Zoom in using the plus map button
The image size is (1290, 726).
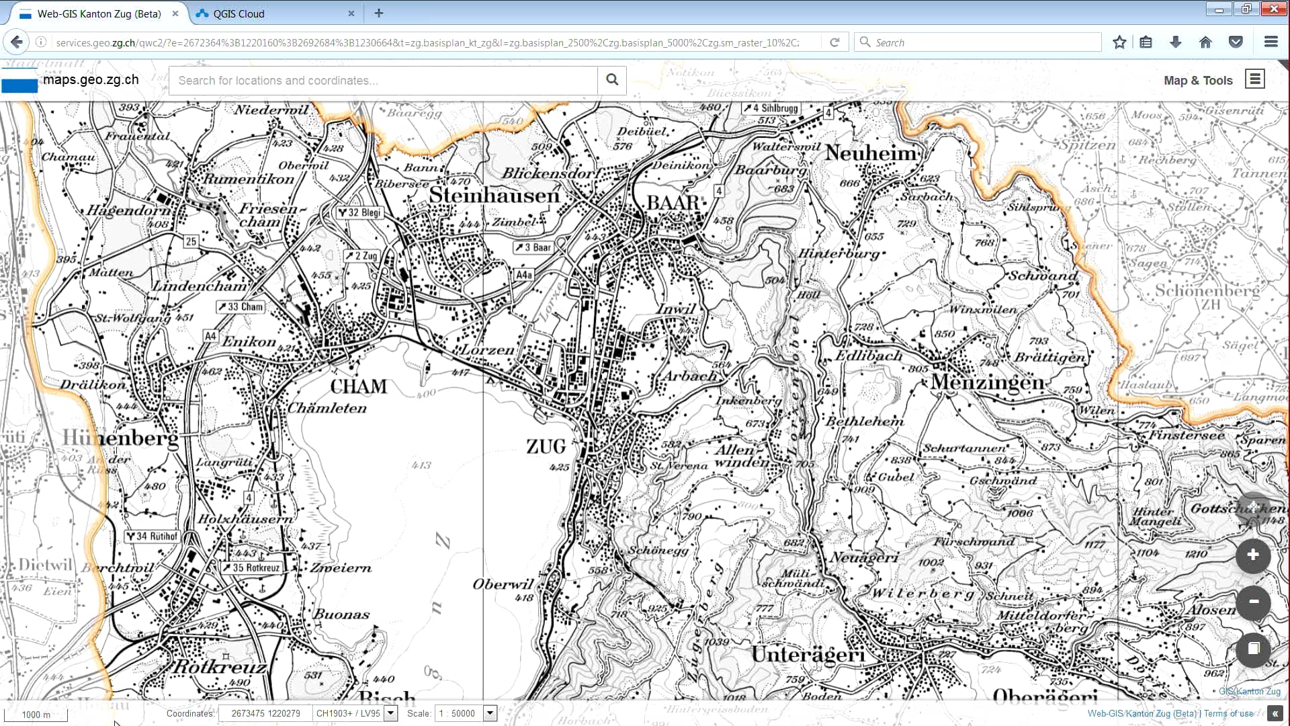pyautogui.click(x=1253, y=555)
